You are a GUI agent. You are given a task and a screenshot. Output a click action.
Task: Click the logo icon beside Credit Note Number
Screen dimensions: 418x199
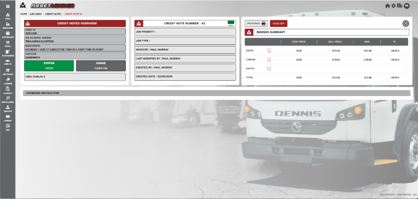point(139,24)
